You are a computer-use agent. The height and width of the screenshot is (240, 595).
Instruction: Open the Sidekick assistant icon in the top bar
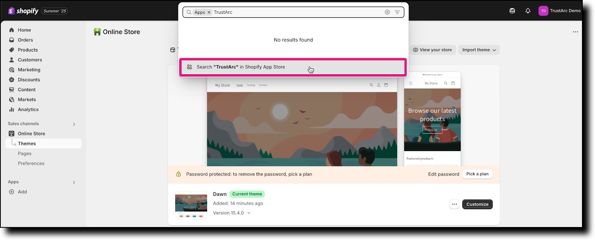coord(512,11)
